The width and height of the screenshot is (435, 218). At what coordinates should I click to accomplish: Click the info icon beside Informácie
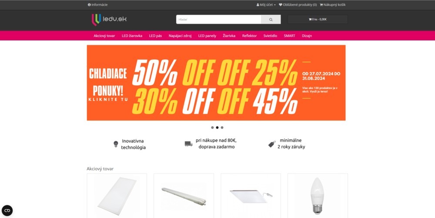pos(89,5)
